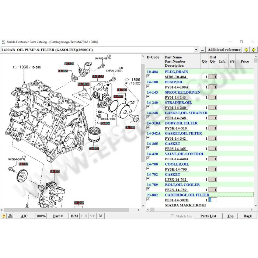Uncheck the GASKET,OIL STRAINER checkbox
Screen dimensions: 258x258
point(148,117)
